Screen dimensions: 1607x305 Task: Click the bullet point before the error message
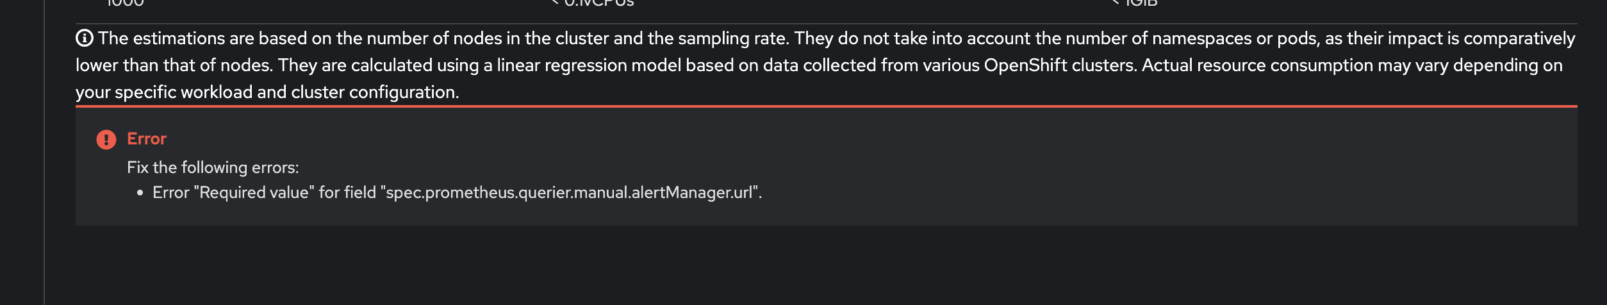point(140,193)
